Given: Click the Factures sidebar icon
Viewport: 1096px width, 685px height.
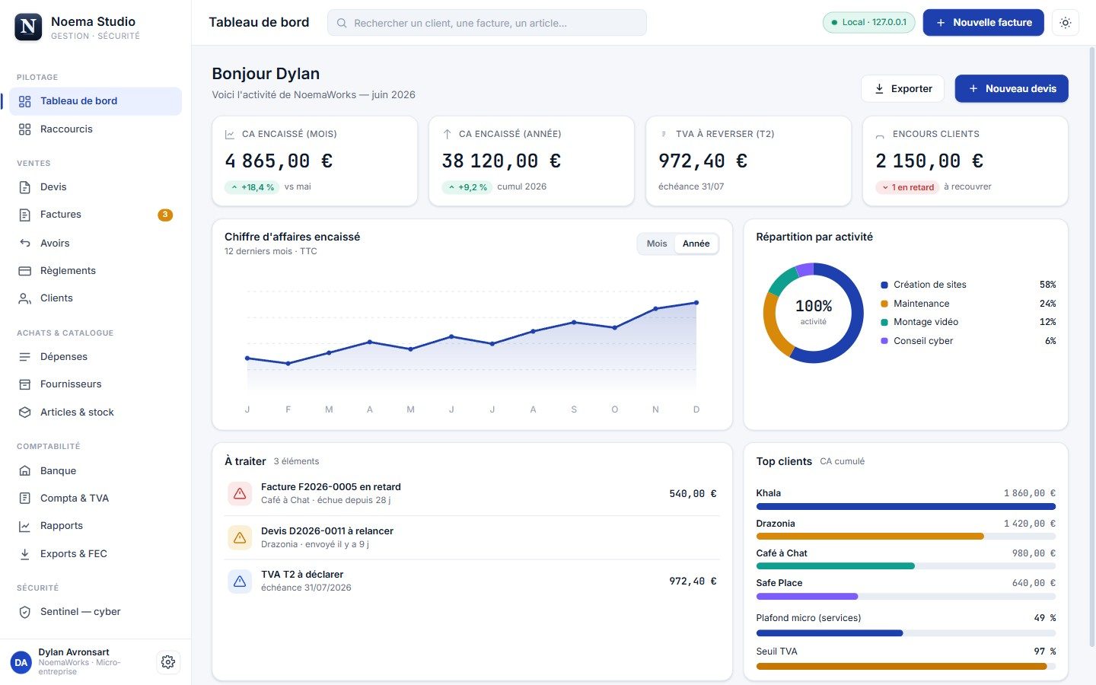Looking at the screenshot, I should pyautogui.click(x=25, y=215).
